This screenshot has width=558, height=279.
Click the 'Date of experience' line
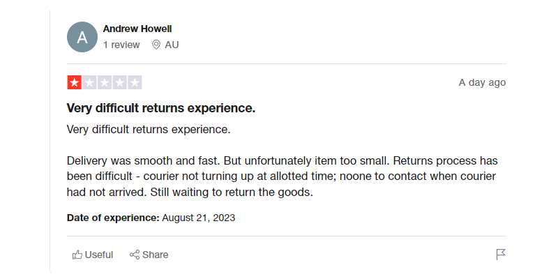pyautogui.click(x=151, y=218)
